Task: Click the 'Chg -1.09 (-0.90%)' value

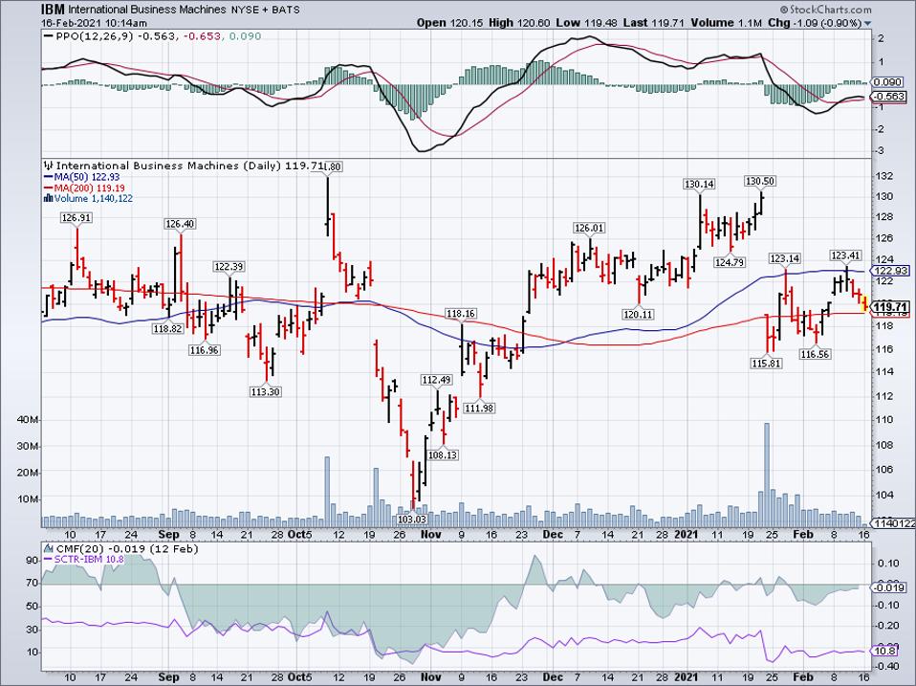Action: (x=815, y=23)
